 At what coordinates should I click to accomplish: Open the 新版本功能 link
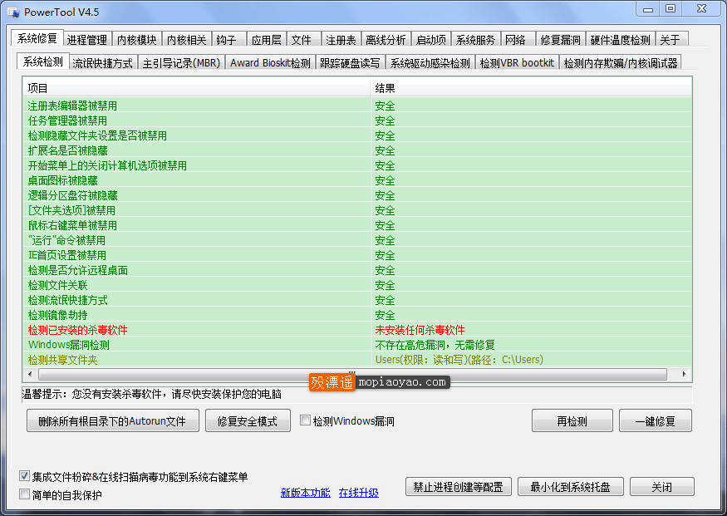[306, 493]
